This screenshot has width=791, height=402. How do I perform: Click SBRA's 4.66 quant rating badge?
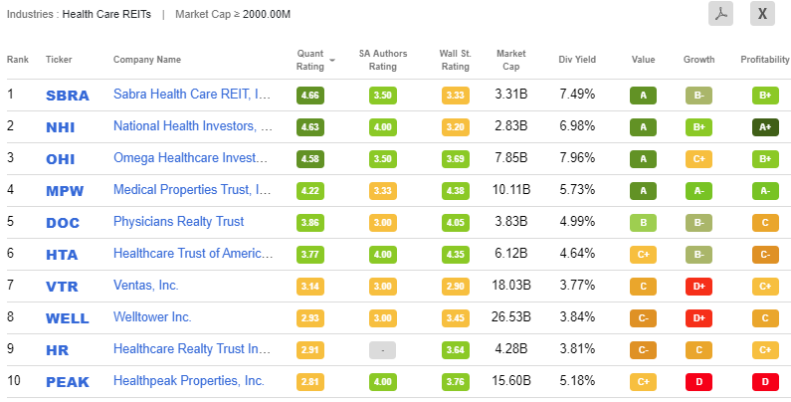[x=309, y=97]
